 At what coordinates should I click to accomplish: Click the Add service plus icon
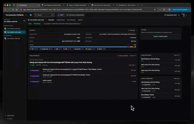(x=5, y=116)
